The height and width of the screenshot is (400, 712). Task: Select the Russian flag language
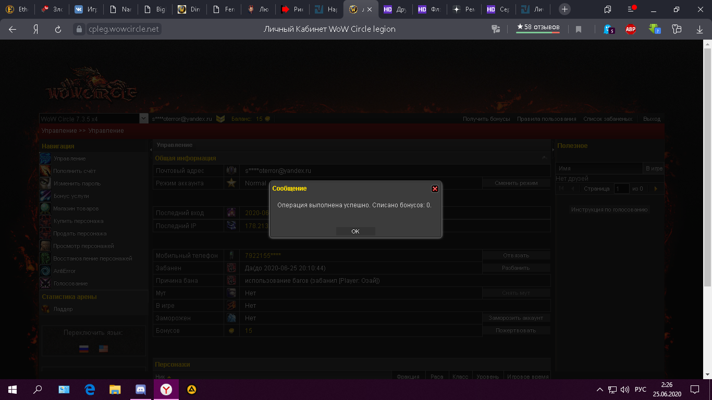point(84,349)
